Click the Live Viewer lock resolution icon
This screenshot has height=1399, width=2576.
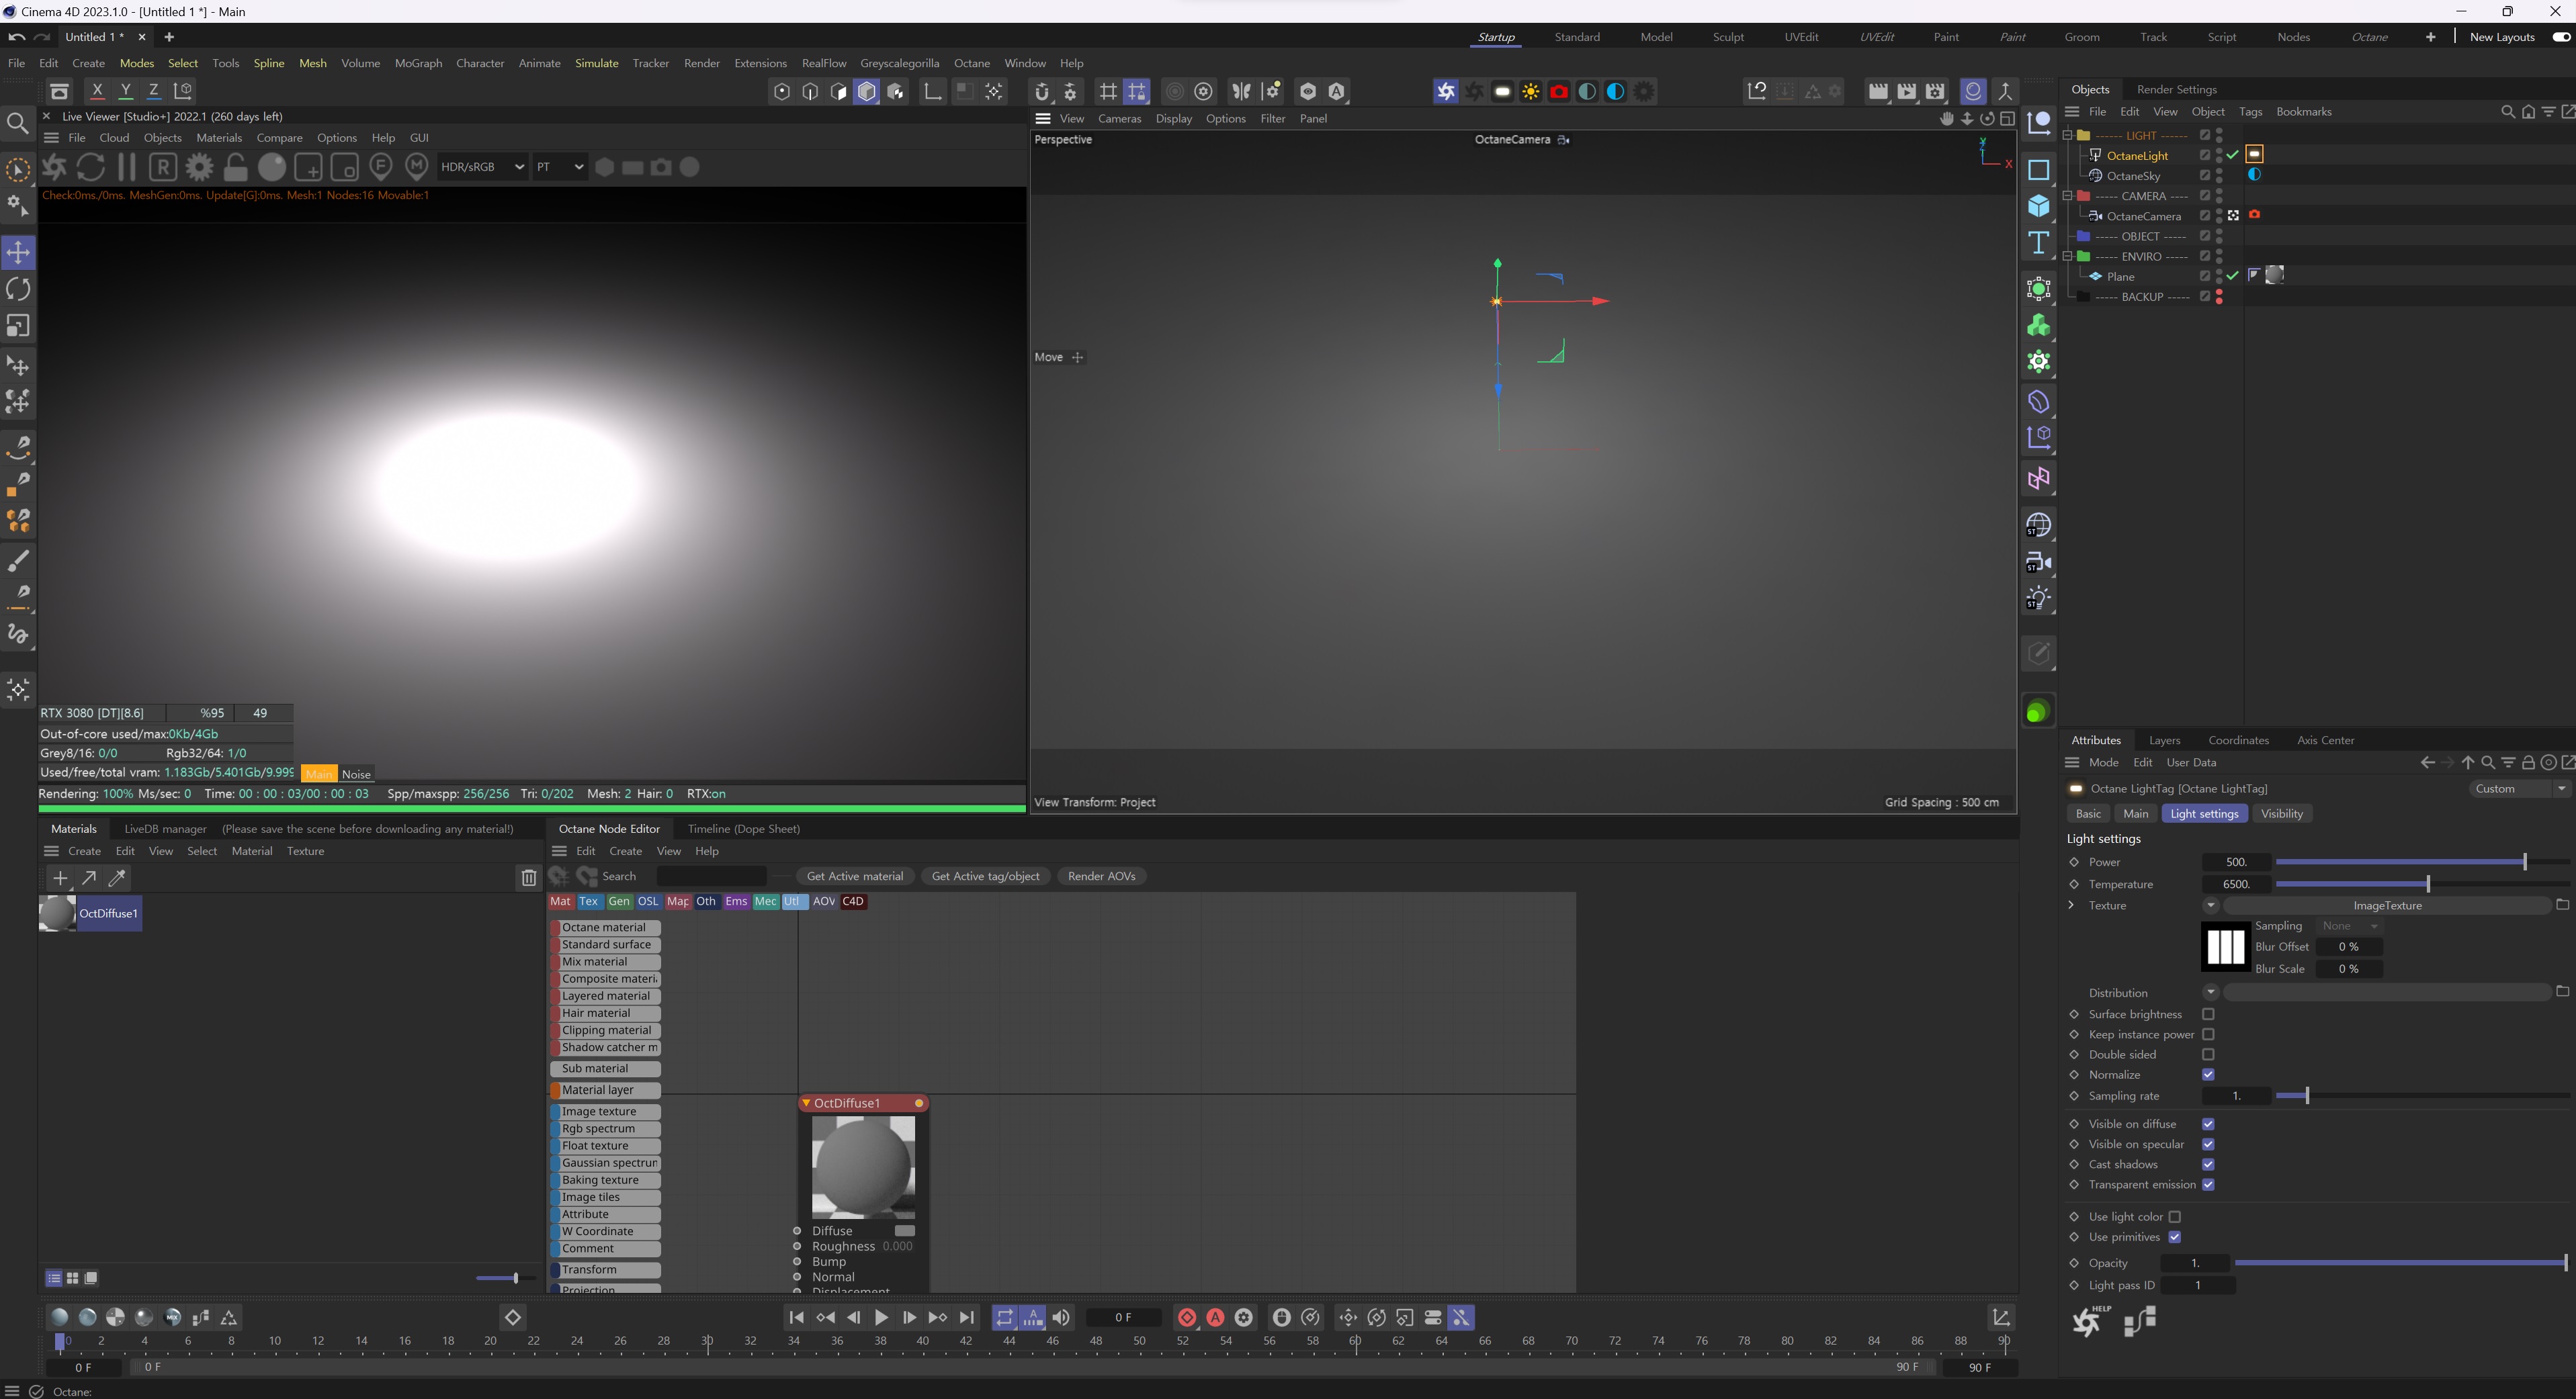coord(235,167)
